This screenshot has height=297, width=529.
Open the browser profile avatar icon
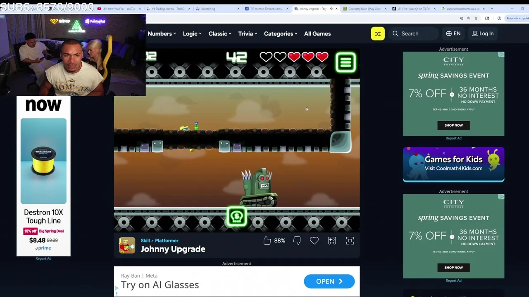(x=499, y=18)
